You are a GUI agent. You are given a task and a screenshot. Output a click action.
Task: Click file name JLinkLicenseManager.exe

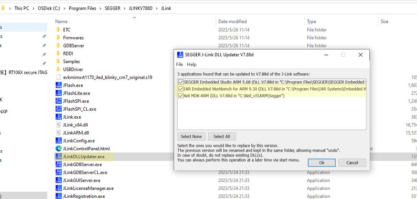click(88, 189)
